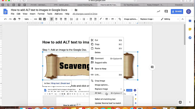This screenshot has width=195, height=109.
Task: Choose Crop image from context menu
Action: pyautogui.click(x=106, y=81)
